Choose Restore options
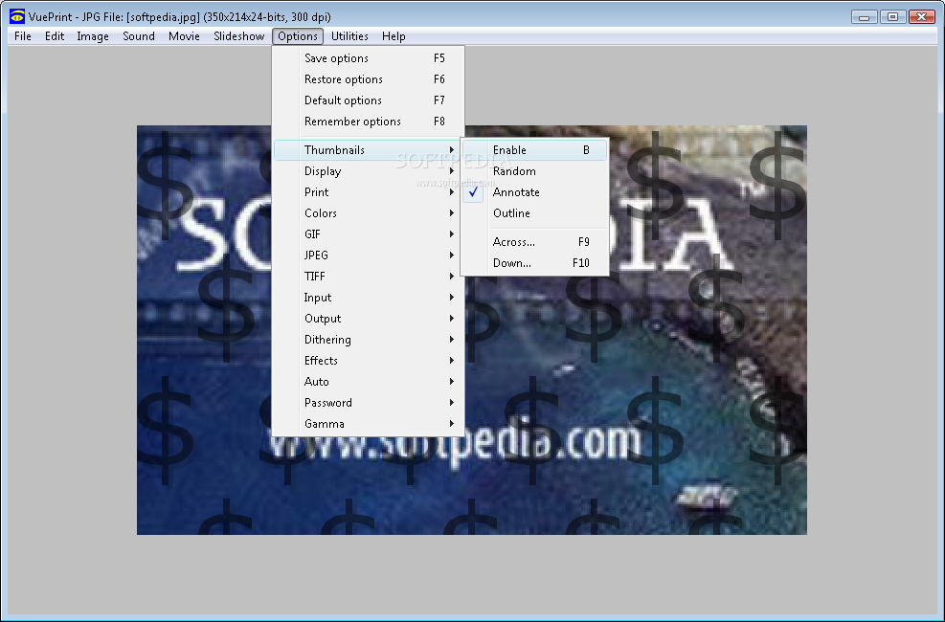This screenshot has height=622, width=945. click(x=369, y=79)
